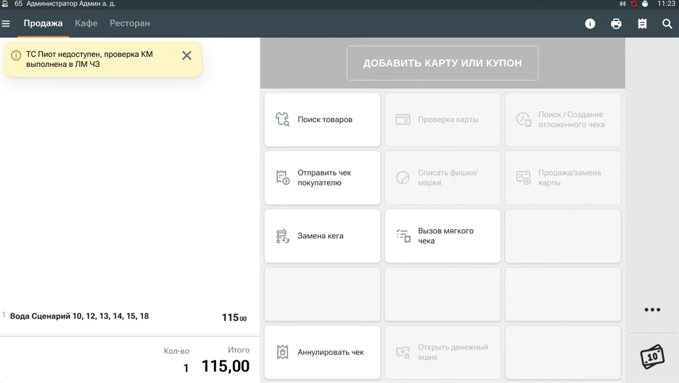The image size is (679, 383).
Task: Click Отправить чек покупателю
Action: tap(322, 178)
